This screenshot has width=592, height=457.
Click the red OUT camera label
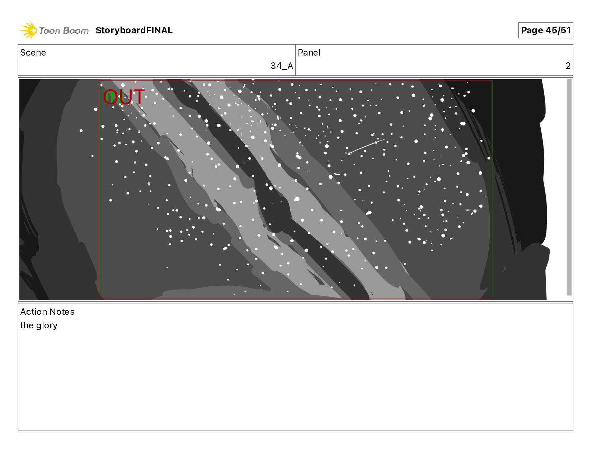click(x=124, y=97)
